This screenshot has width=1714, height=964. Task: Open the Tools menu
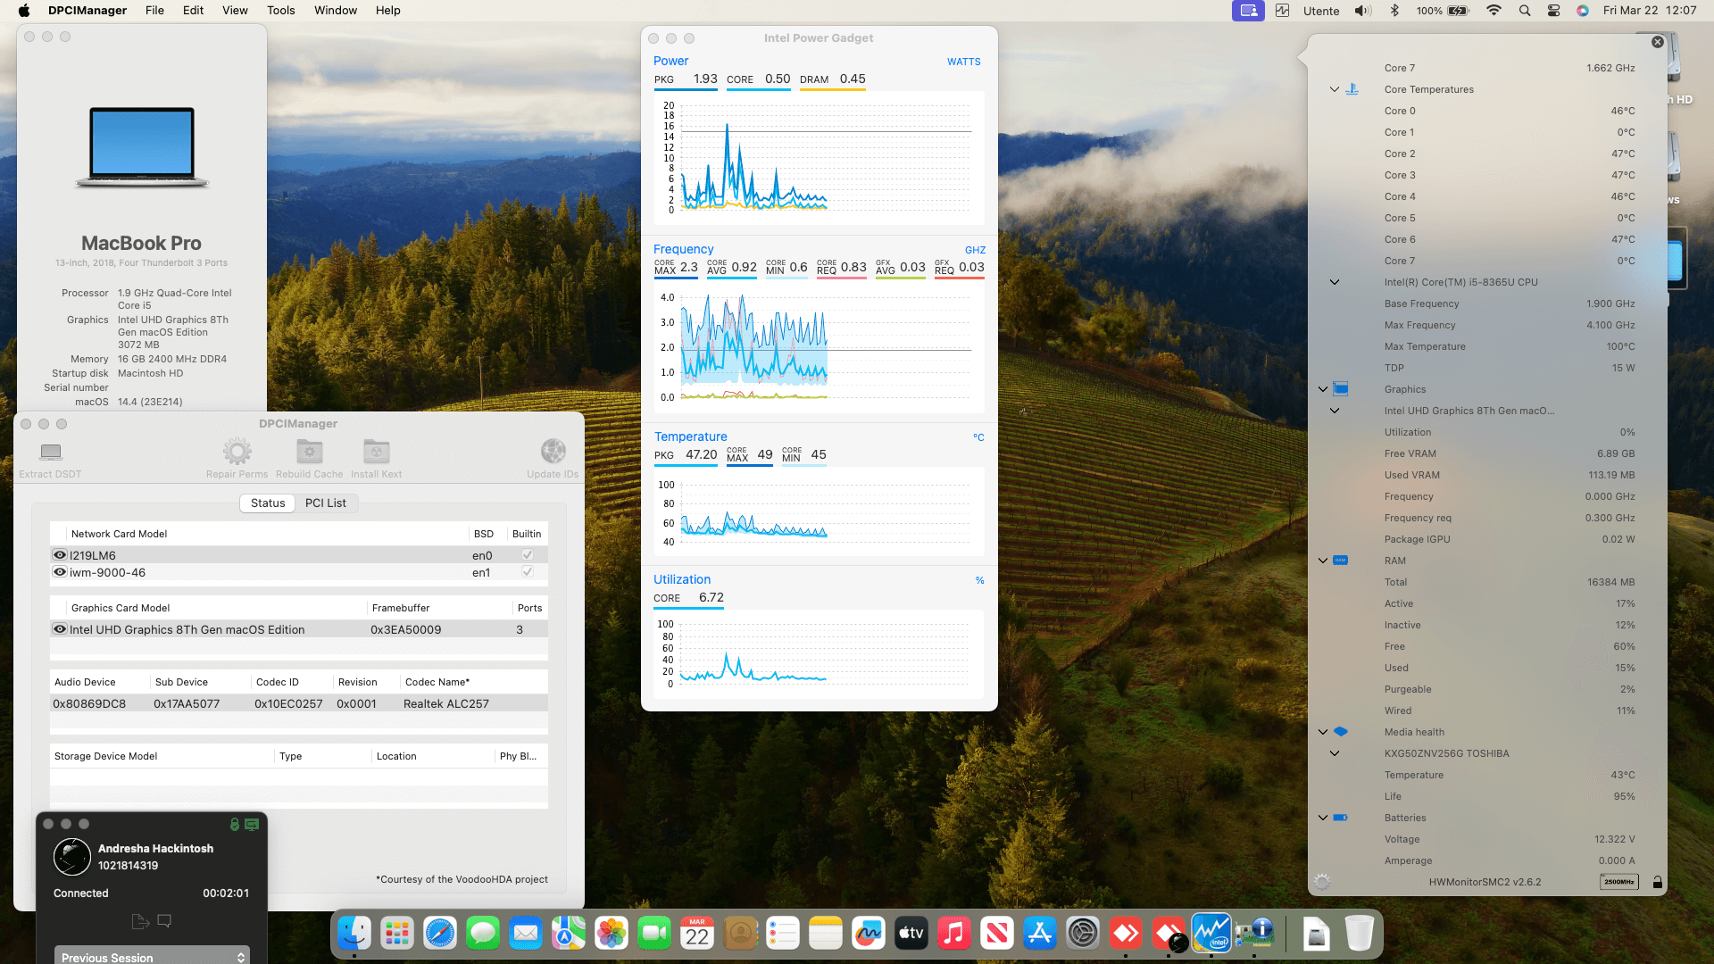[x=280, y=11]
